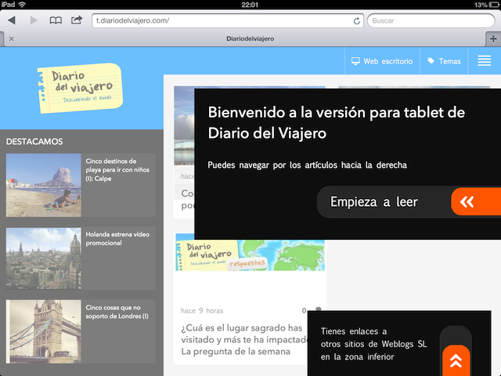Click the Buscar search field
Image resolution: width=501 pixels, height=376 pixels.
pyautogui.click(x=431, y=21)
